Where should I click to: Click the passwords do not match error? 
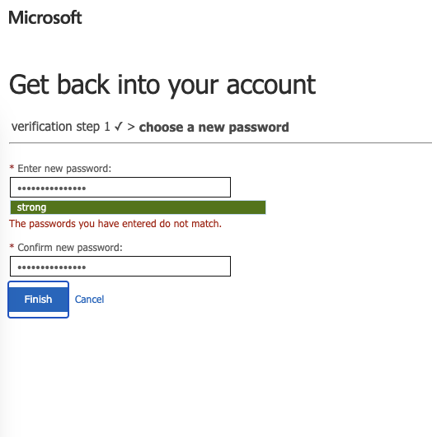tap(115, 224)
